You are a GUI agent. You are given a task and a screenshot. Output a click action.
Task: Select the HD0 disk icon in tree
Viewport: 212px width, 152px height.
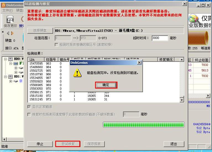tap(11, 59)
